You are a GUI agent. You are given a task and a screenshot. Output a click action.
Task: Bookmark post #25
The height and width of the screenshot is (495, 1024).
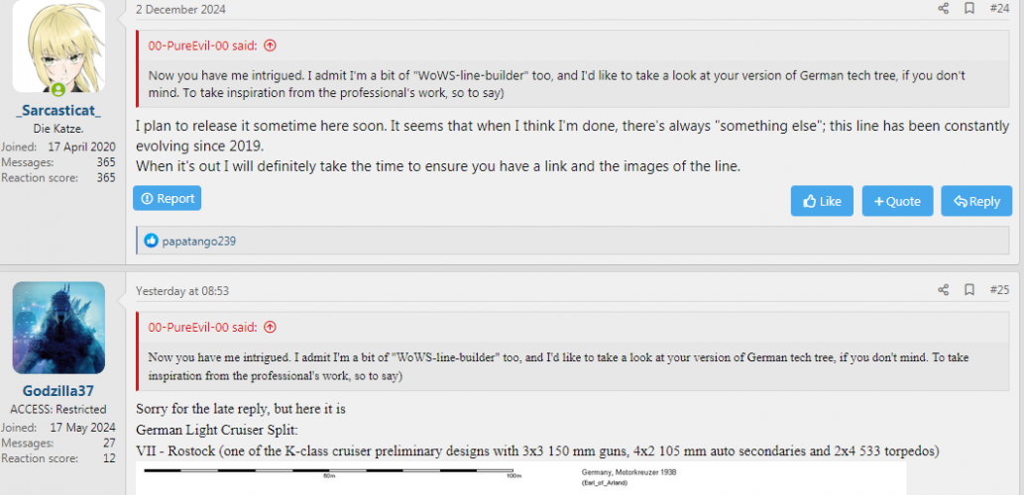[x=969, y=290]
